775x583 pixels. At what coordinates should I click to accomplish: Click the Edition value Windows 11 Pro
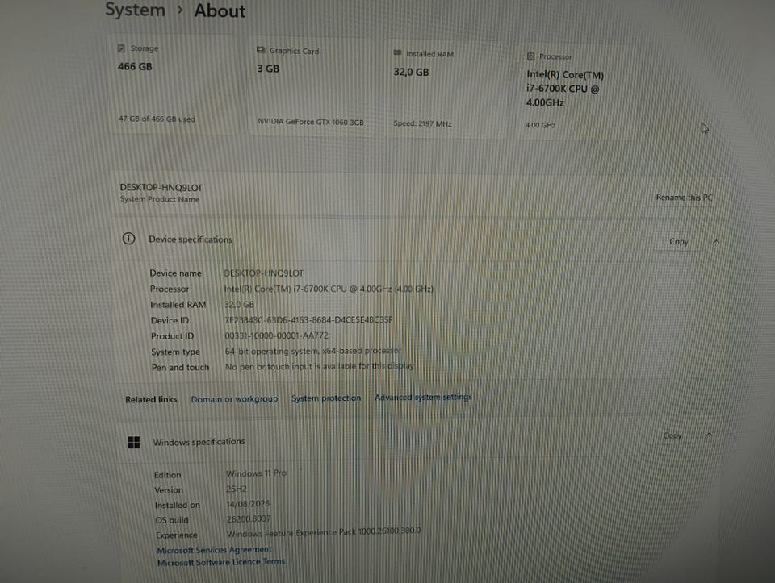256,473
